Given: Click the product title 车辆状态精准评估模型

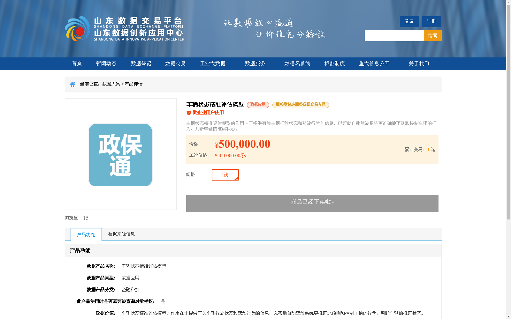Looking at the screenshot, I should tap(215, 105).
